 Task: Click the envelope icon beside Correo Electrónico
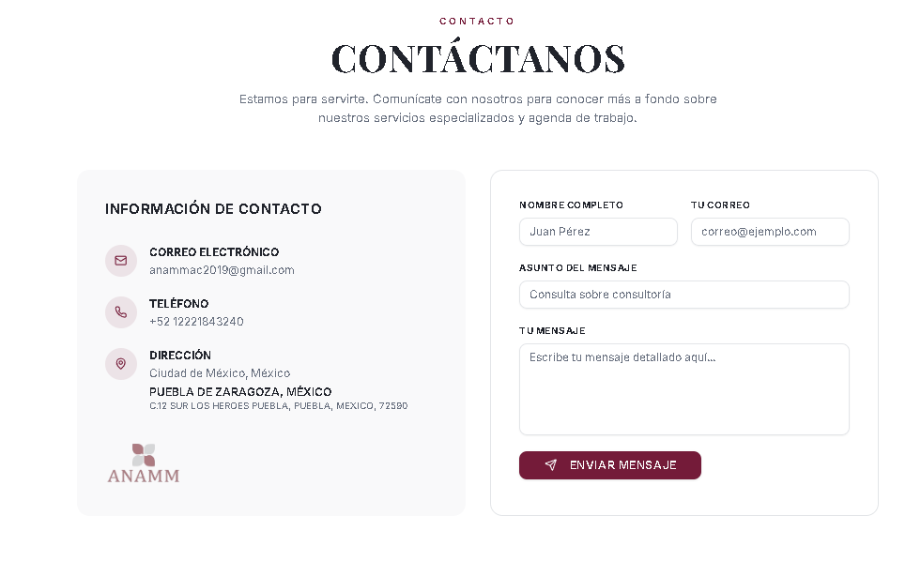121,261
